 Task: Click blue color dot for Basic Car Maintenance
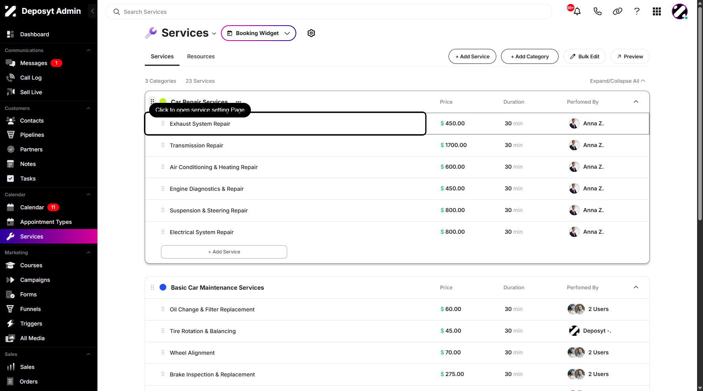[163, 287]
